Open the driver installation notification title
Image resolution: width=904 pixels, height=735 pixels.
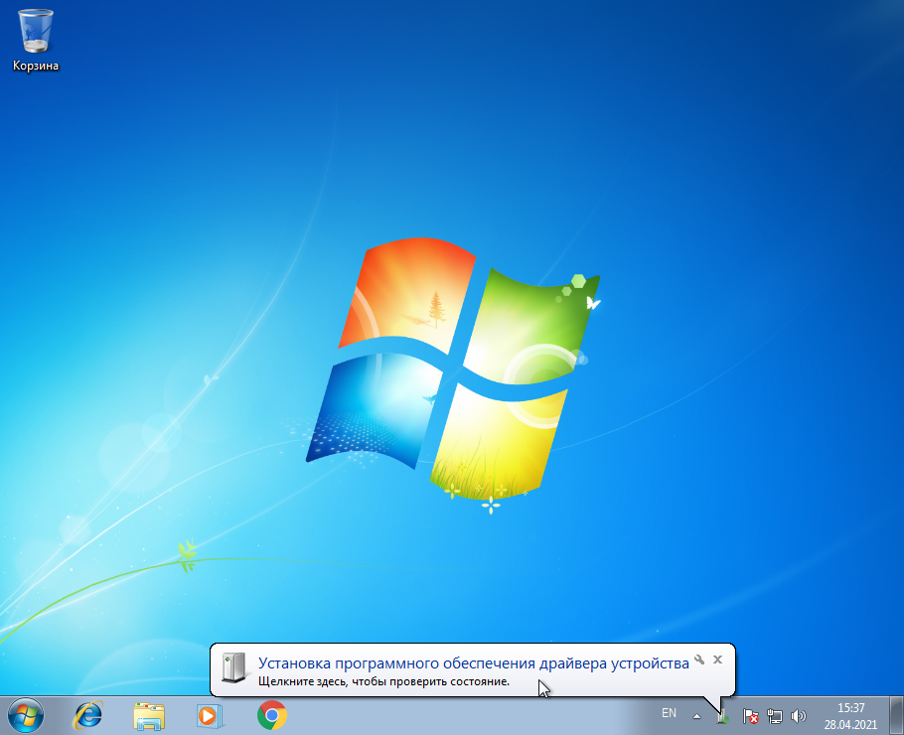click(x=473, y=662)
